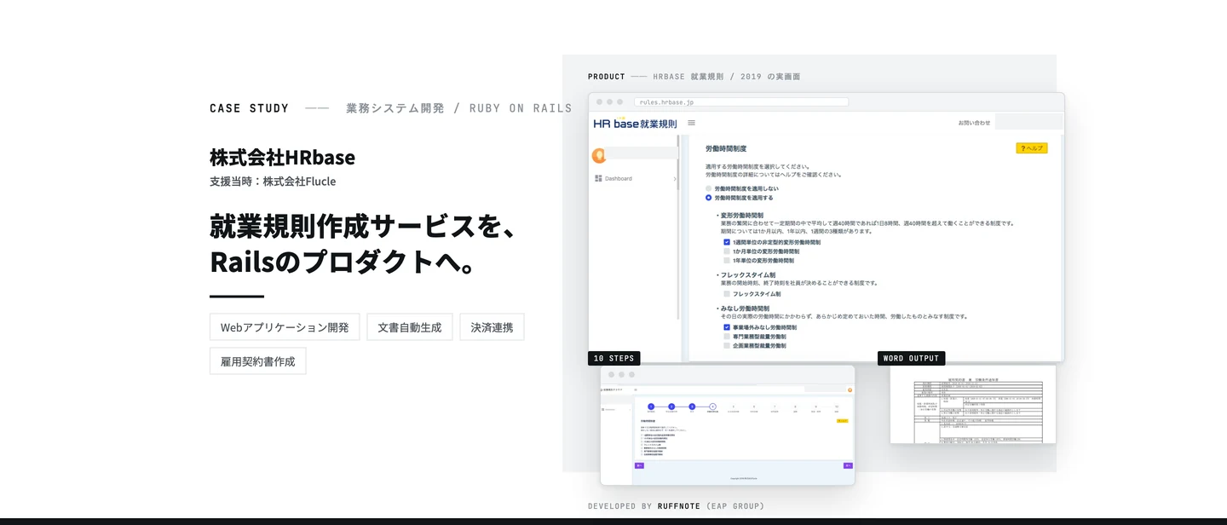Check 専門業務型裁量労働制
This screenshot has height=525, width=1227.
pos(727,337)
